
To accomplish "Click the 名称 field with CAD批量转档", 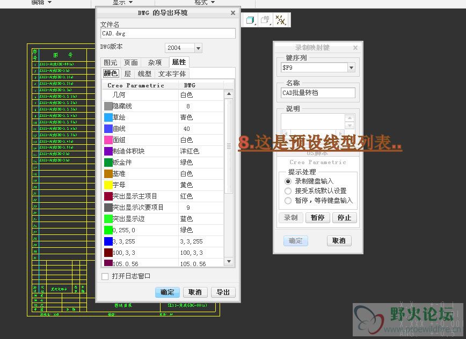I will click(x=318, y=93).
